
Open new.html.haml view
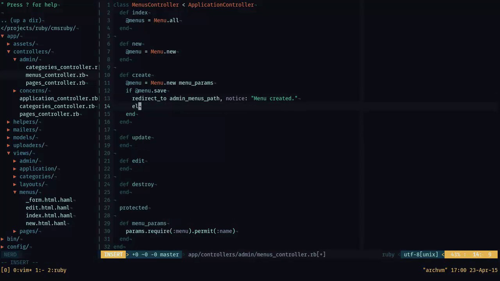(x=46, y=223)
